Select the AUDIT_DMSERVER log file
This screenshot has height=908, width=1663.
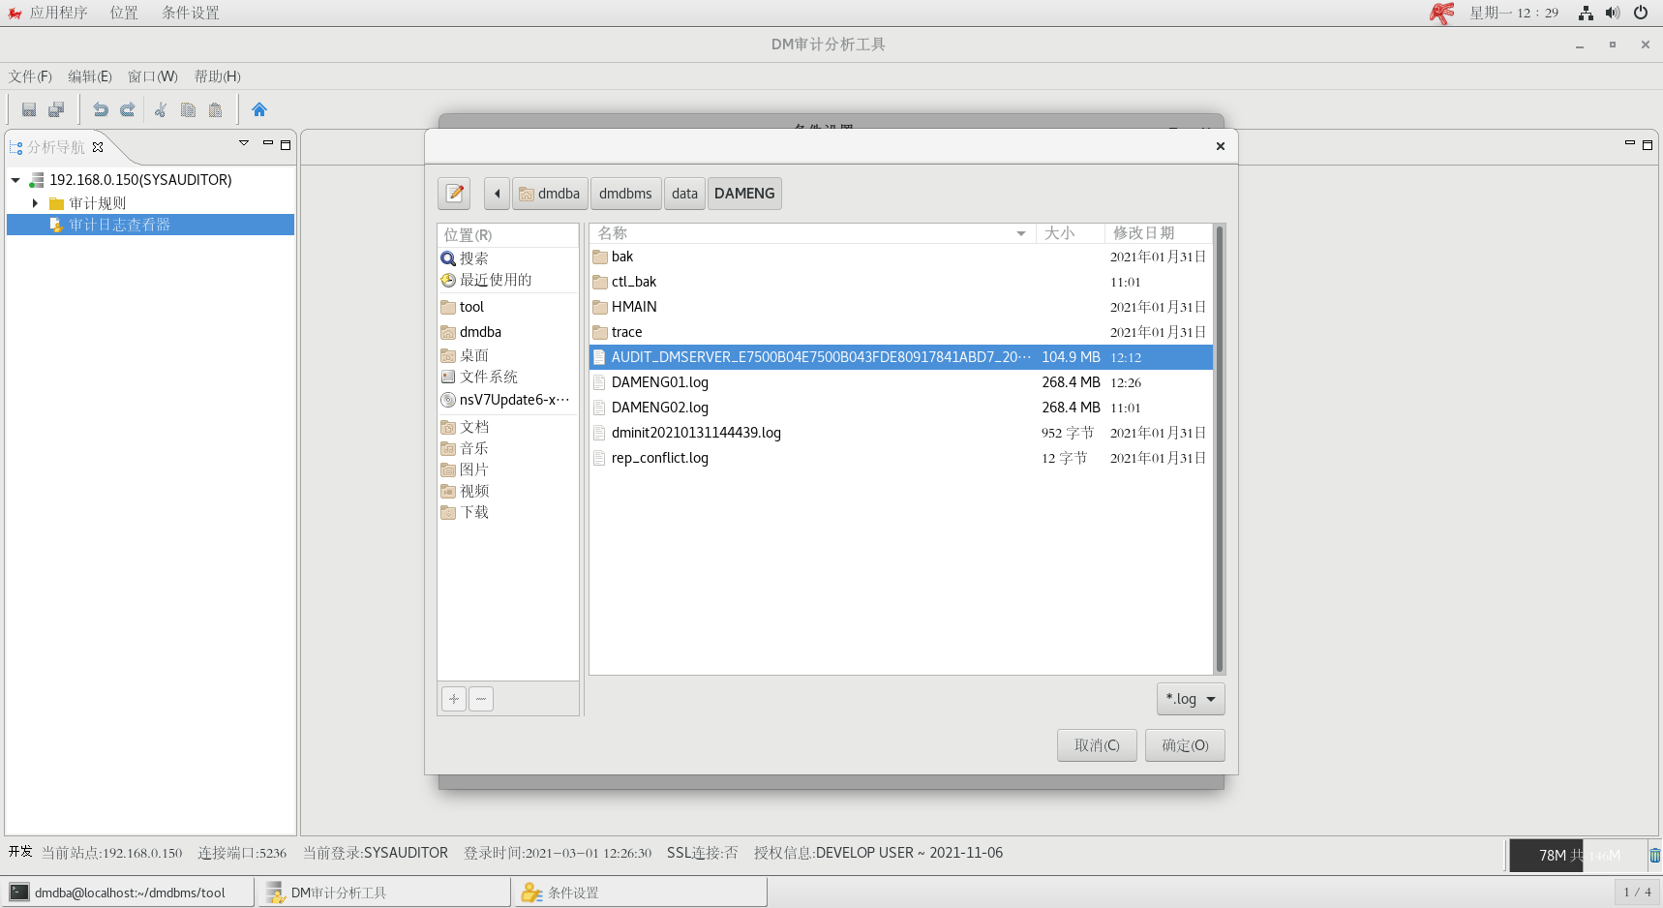(900, 357)
